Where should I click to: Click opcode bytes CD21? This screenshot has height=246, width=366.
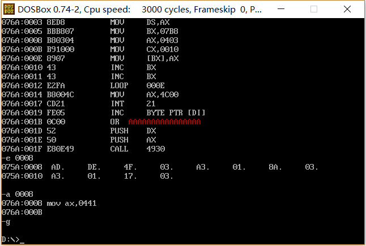pos(56,103)
